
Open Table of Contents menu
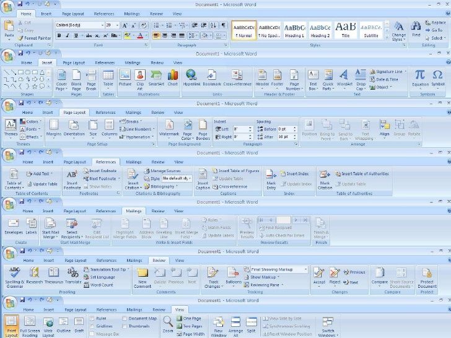point(14,180)
